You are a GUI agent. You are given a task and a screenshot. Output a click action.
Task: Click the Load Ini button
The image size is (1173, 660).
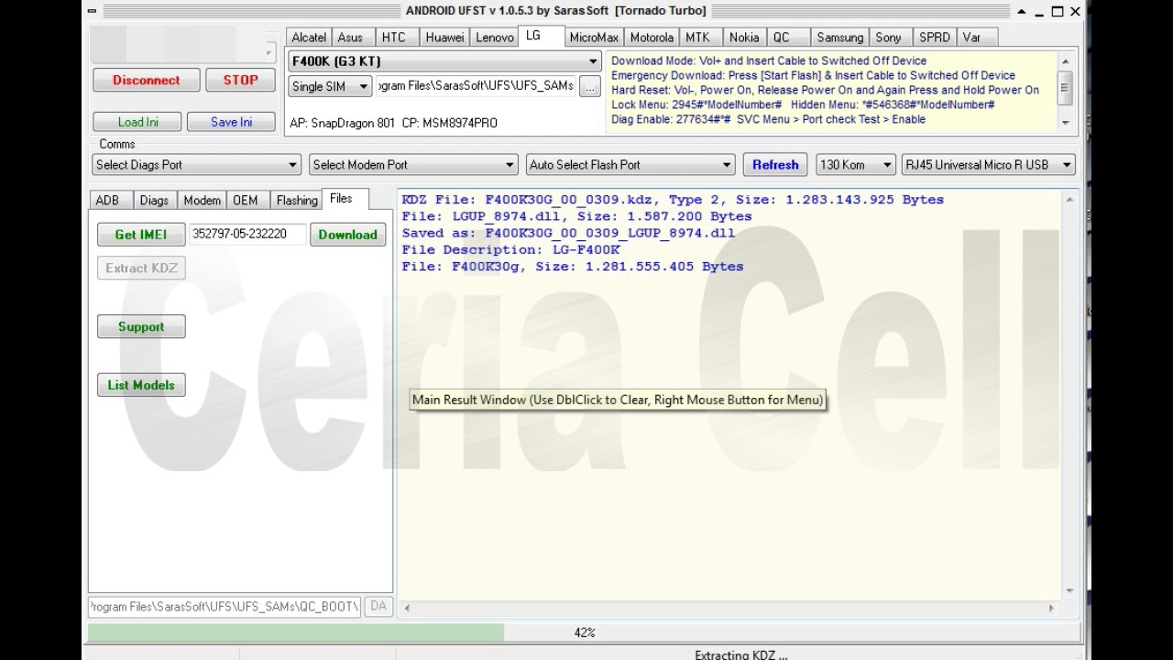click(137, 122)
